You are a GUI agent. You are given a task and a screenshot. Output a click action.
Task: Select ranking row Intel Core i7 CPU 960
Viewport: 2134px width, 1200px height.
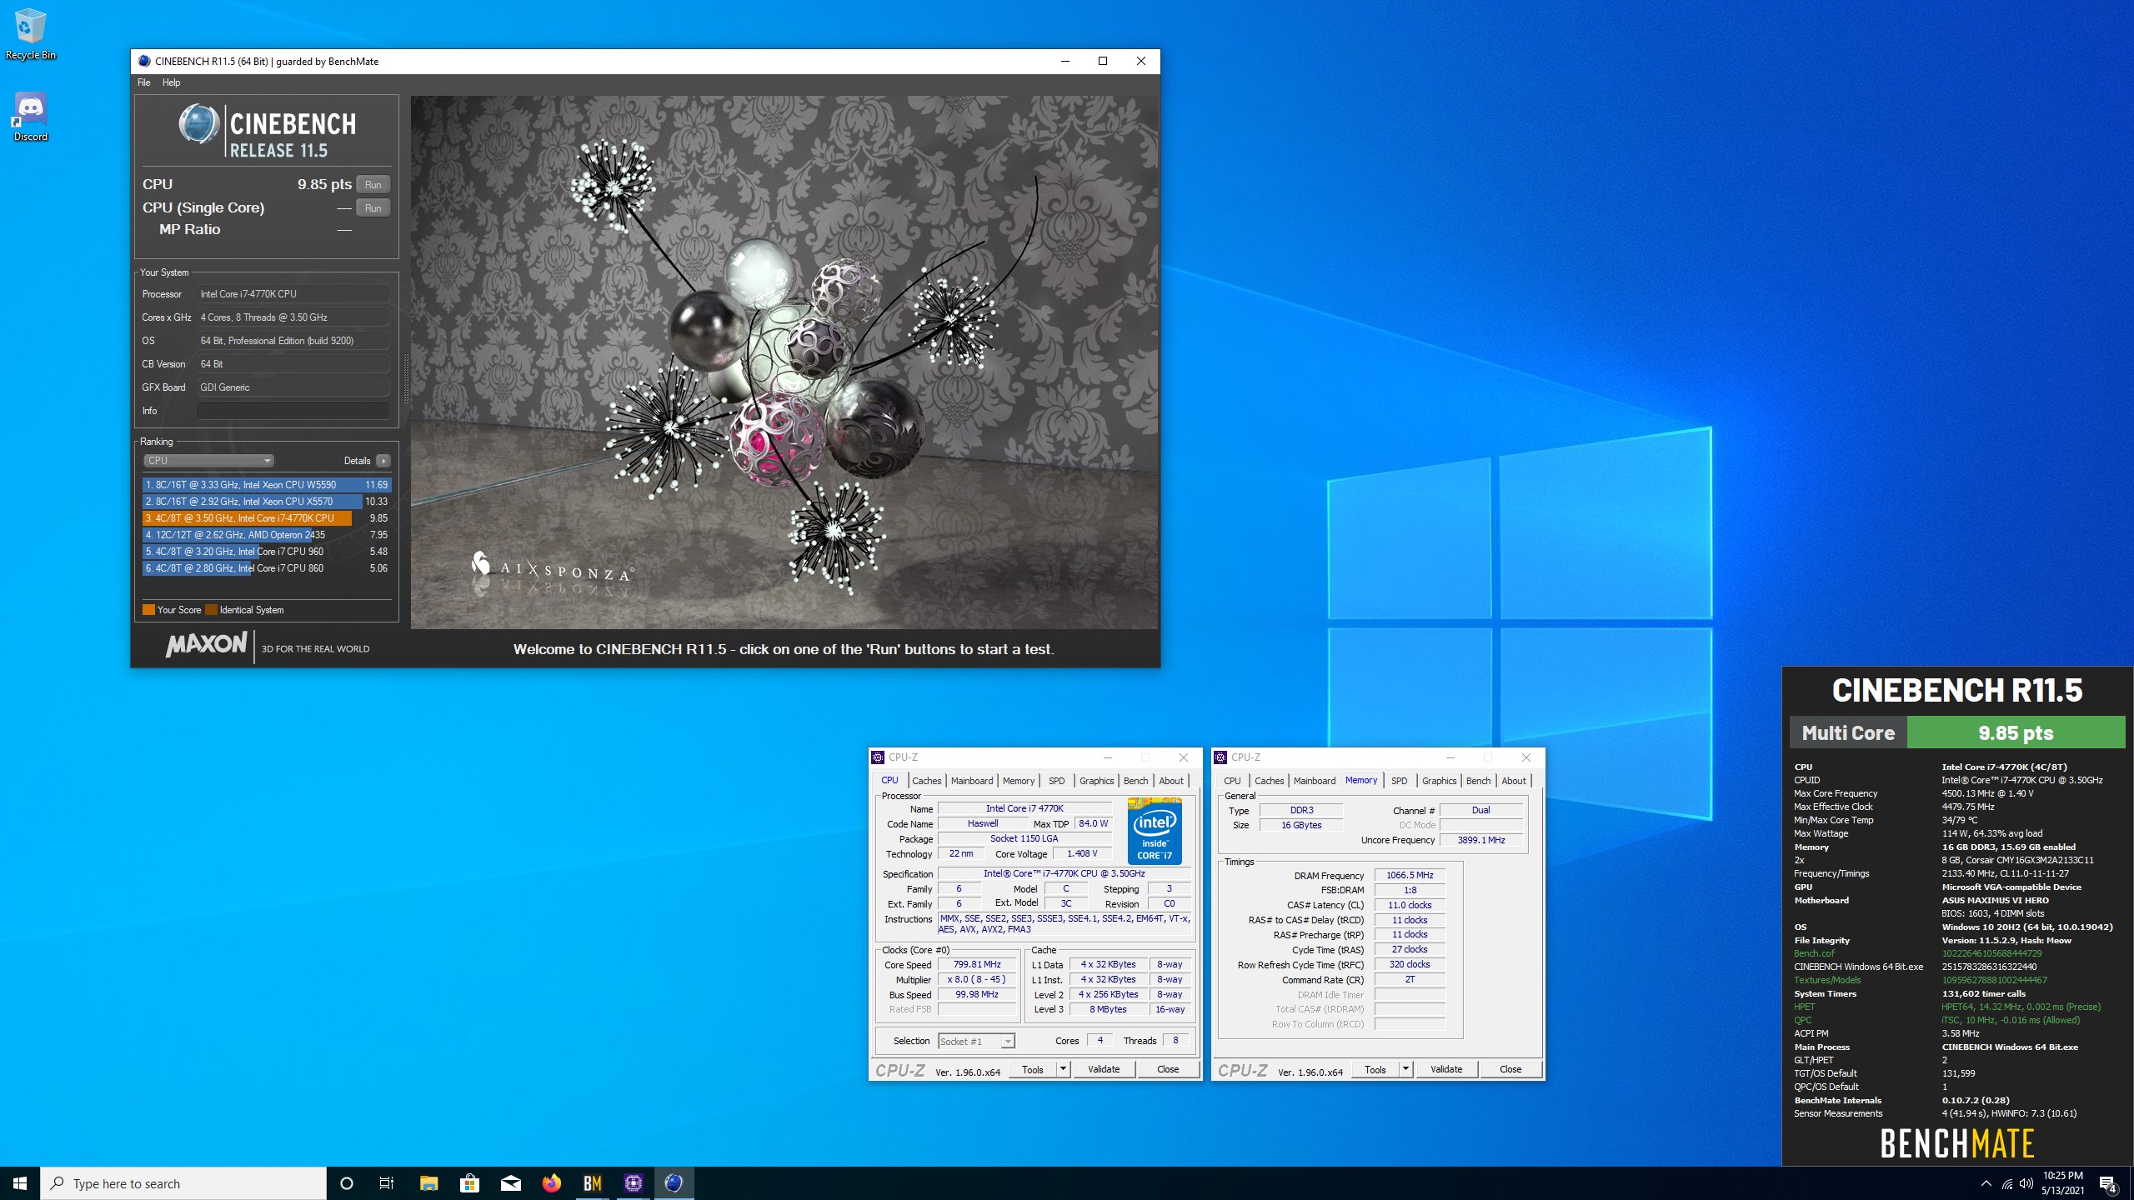tap(267, 552)
